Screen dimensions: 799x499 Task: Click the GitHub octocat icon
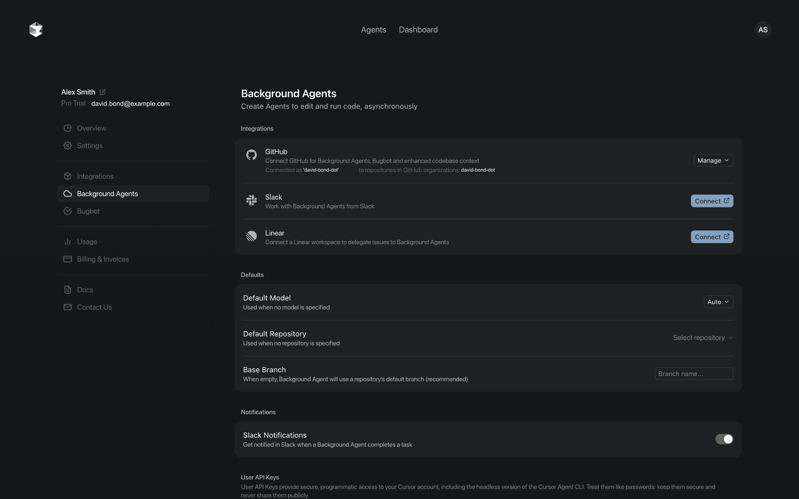251,155
